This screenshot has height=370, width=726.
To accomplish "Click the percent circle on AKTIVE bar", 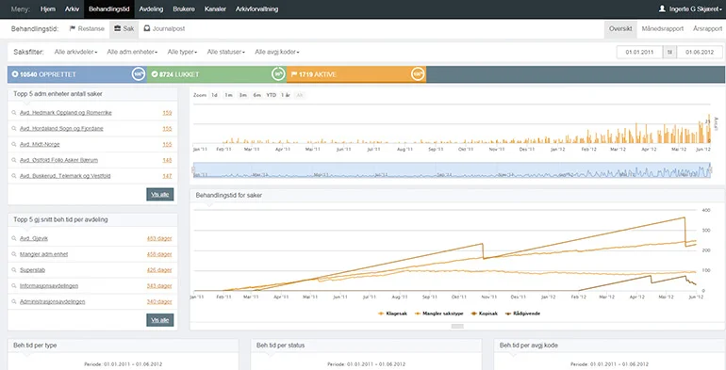I will [418, 74].
